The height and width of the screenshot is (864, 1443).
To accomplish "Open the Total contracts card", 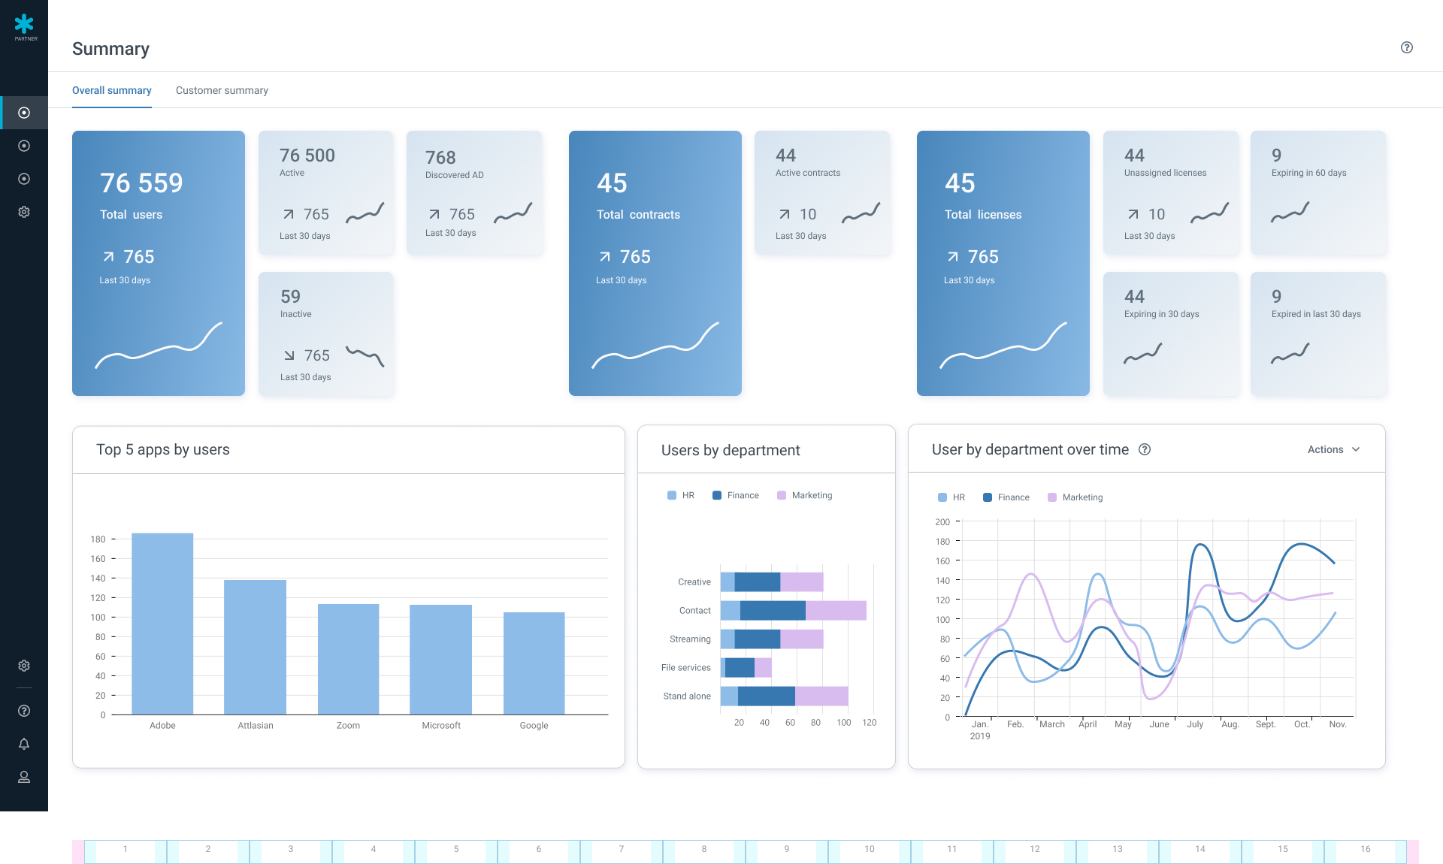I will coord(655,263).
